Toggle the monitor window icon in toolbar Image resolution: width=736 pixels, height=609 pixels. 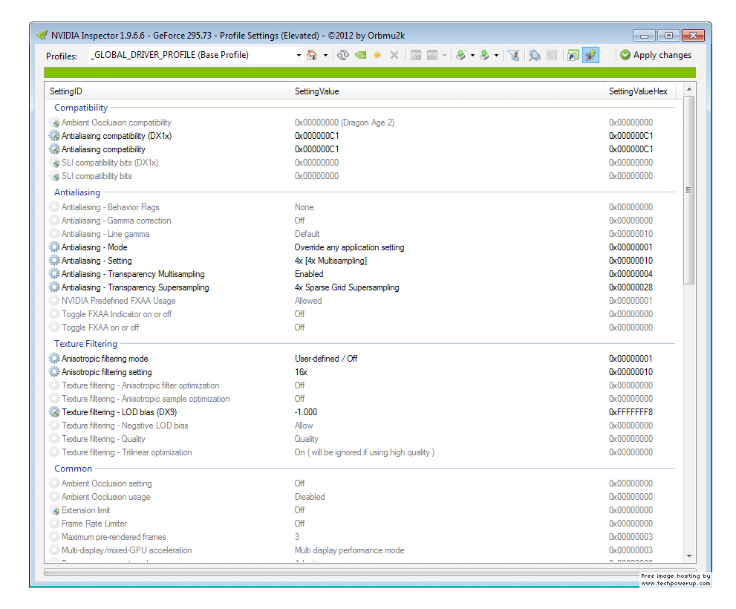coord(573,55)
